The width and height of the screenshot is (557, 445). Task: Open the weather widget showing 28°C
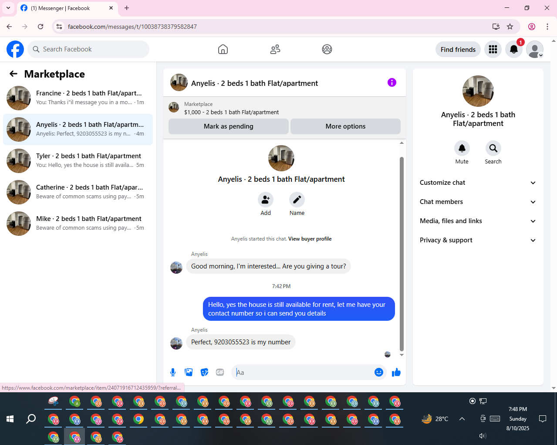click(x=435, y=419)
